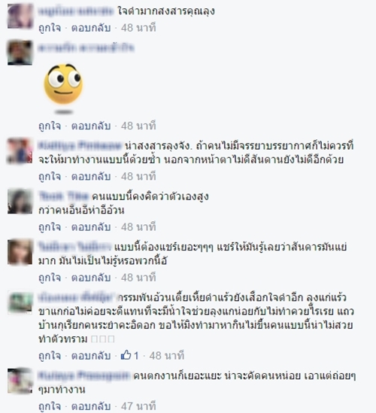Open avatar beside comment starting 'น่าสงสารลุงจัง'
Image resolution: width=376 pixels, height=413 pixels.
click(x=20, y=150)
